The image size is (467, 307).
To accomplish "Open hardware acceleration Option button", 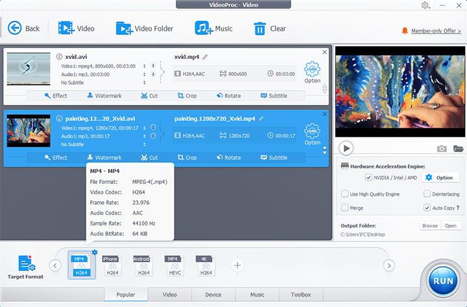I will tap(441, 177).
